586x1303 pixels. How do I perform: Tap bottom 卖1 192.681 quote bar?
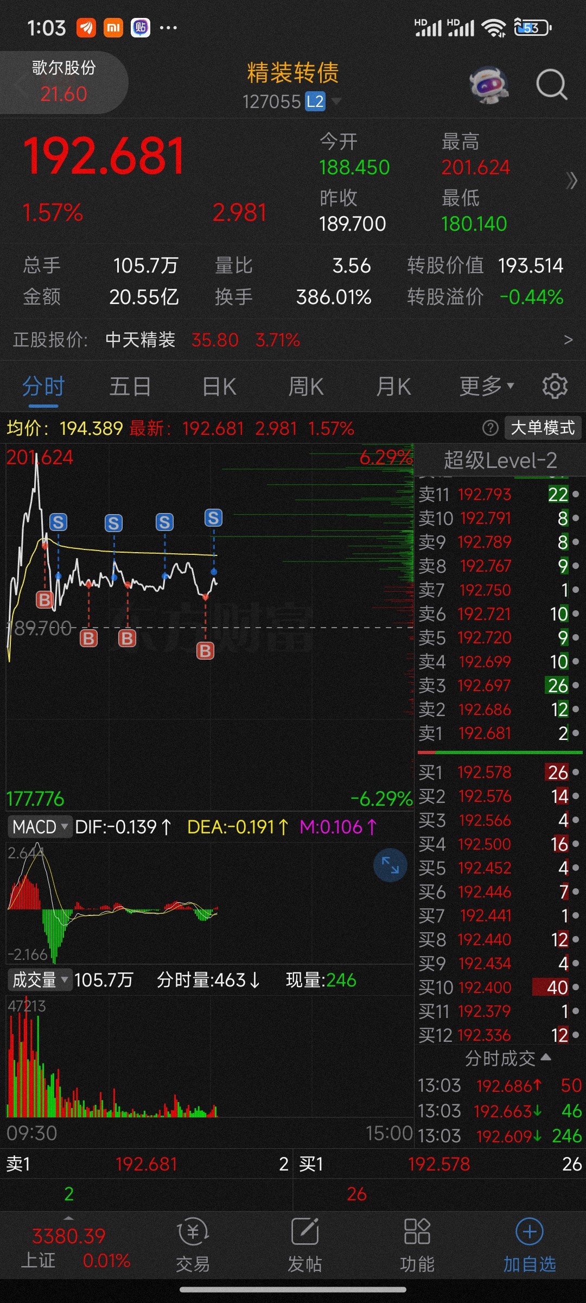(x=146, y=1164)
